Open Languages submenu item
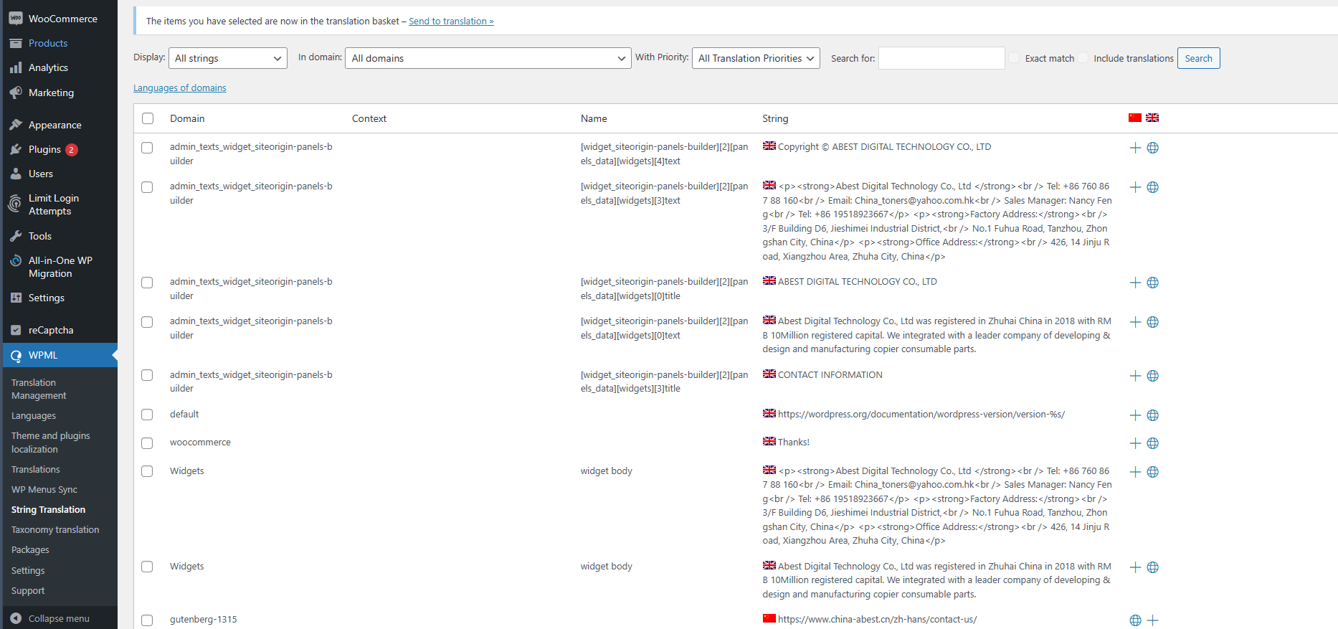Viewport: 1338px width, 629px height. (34, 416)
